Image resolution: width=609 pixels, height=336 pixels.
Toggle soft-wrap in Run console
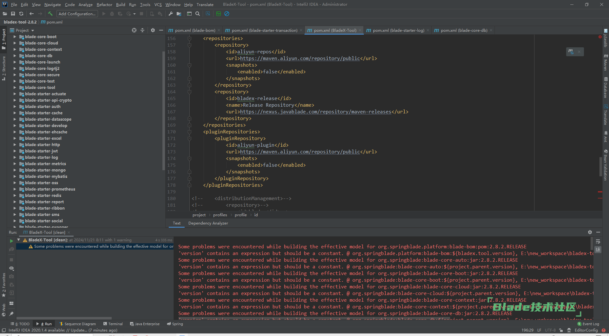pyautogui.click(x=598, y=242)
